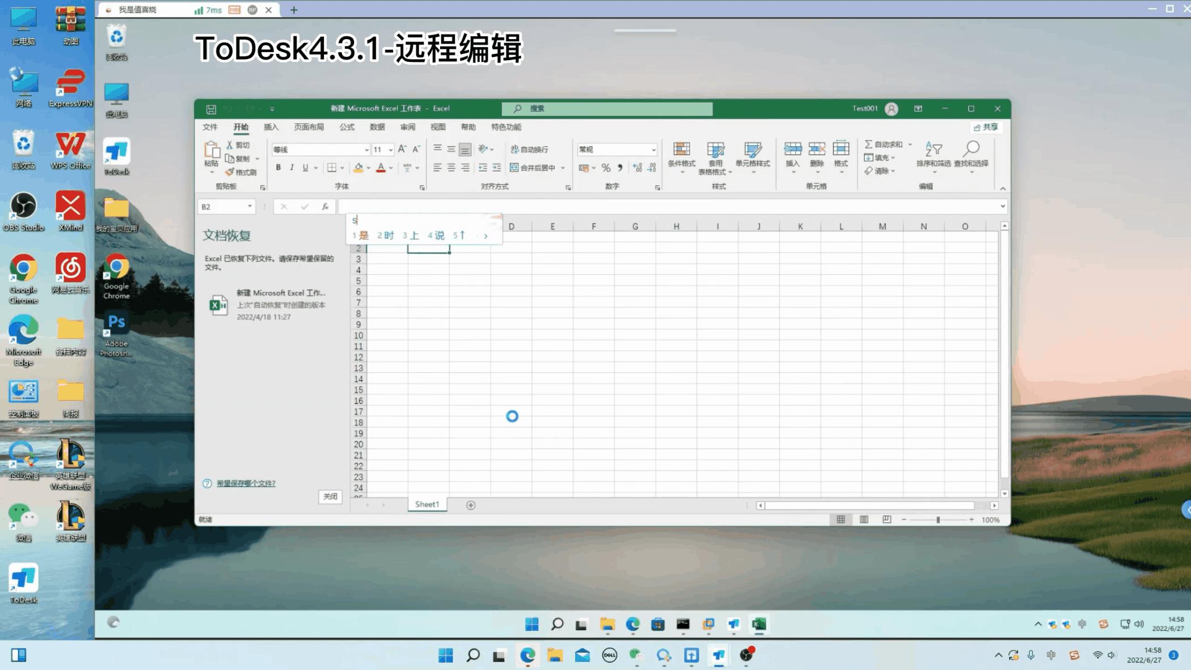The width and height of the screenshot is (1191, 670).
Task: Align text left in cell
Action: click(437, 167)
